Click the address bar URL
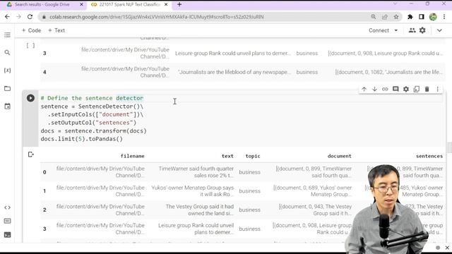452x254 pixels. pos(156,17)
